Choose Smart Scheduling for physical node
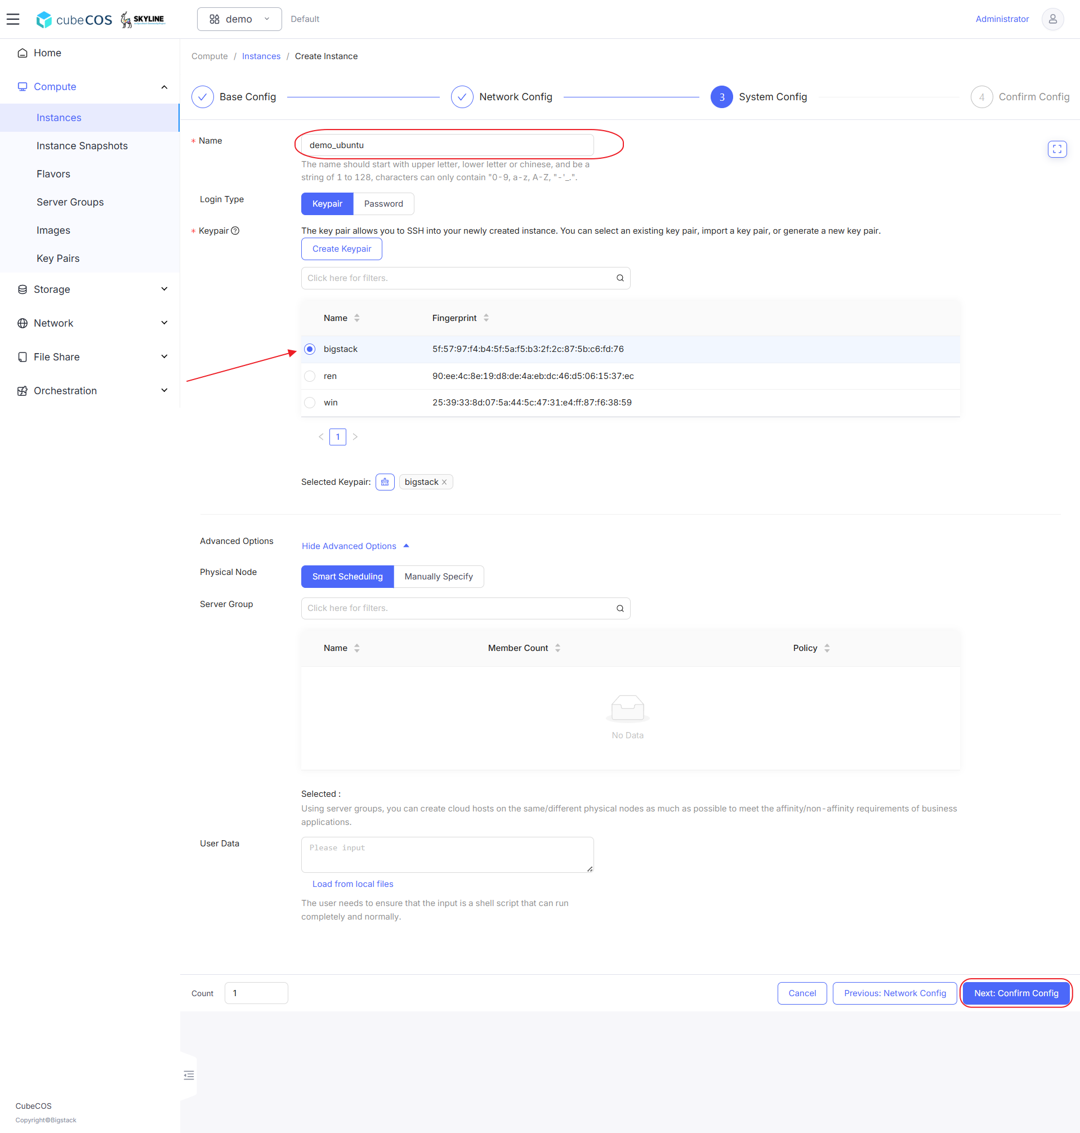1080x1133 pixels. 347,577
